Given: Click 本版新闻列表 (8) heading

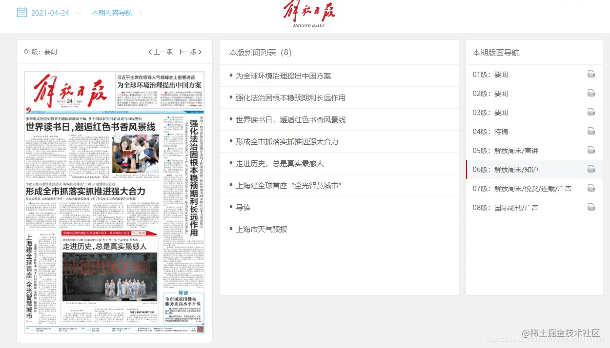Looking at the screenshot, I should pos(261,52).
